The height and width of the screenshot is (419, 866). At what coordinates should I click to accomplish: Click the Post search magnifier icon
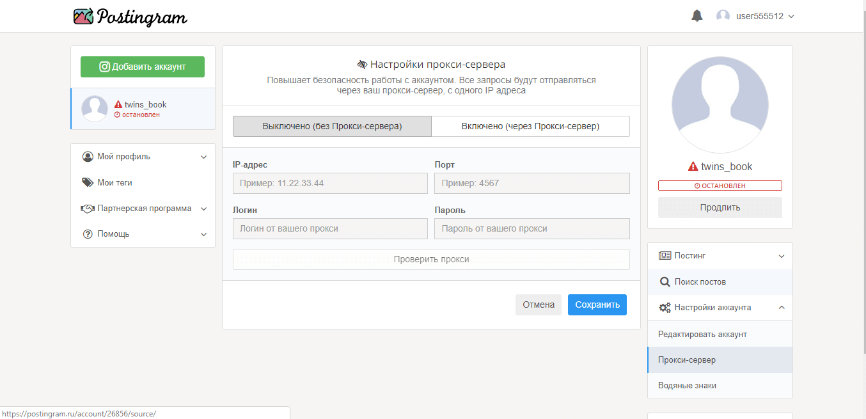(665, 281)
